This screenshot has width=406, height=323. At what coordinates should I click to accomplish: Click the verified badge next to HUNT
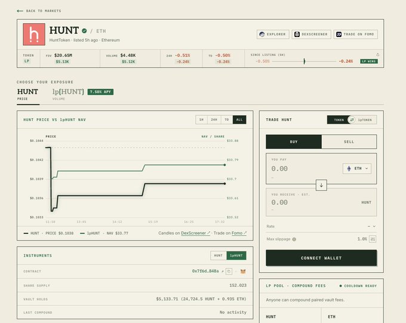pos(84,31)
